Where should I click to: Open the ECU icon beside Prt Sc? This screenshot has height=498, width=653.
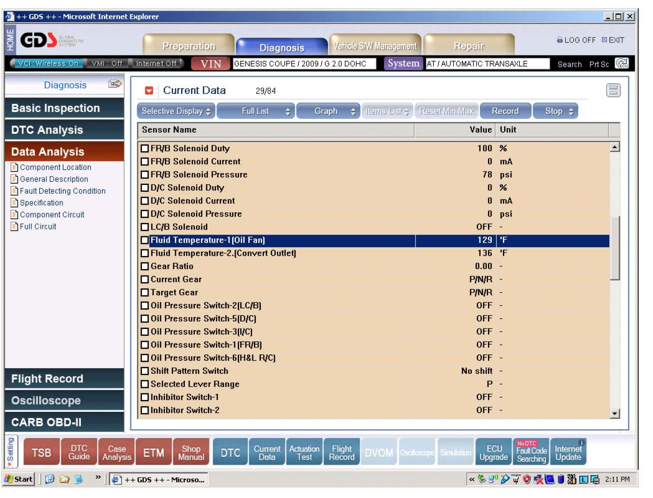click(621, 64)
